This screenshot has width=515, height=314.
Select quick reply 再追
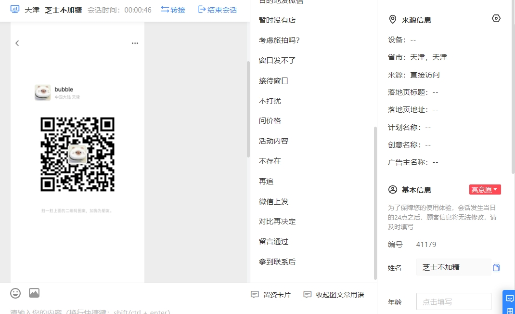point(266,182)
